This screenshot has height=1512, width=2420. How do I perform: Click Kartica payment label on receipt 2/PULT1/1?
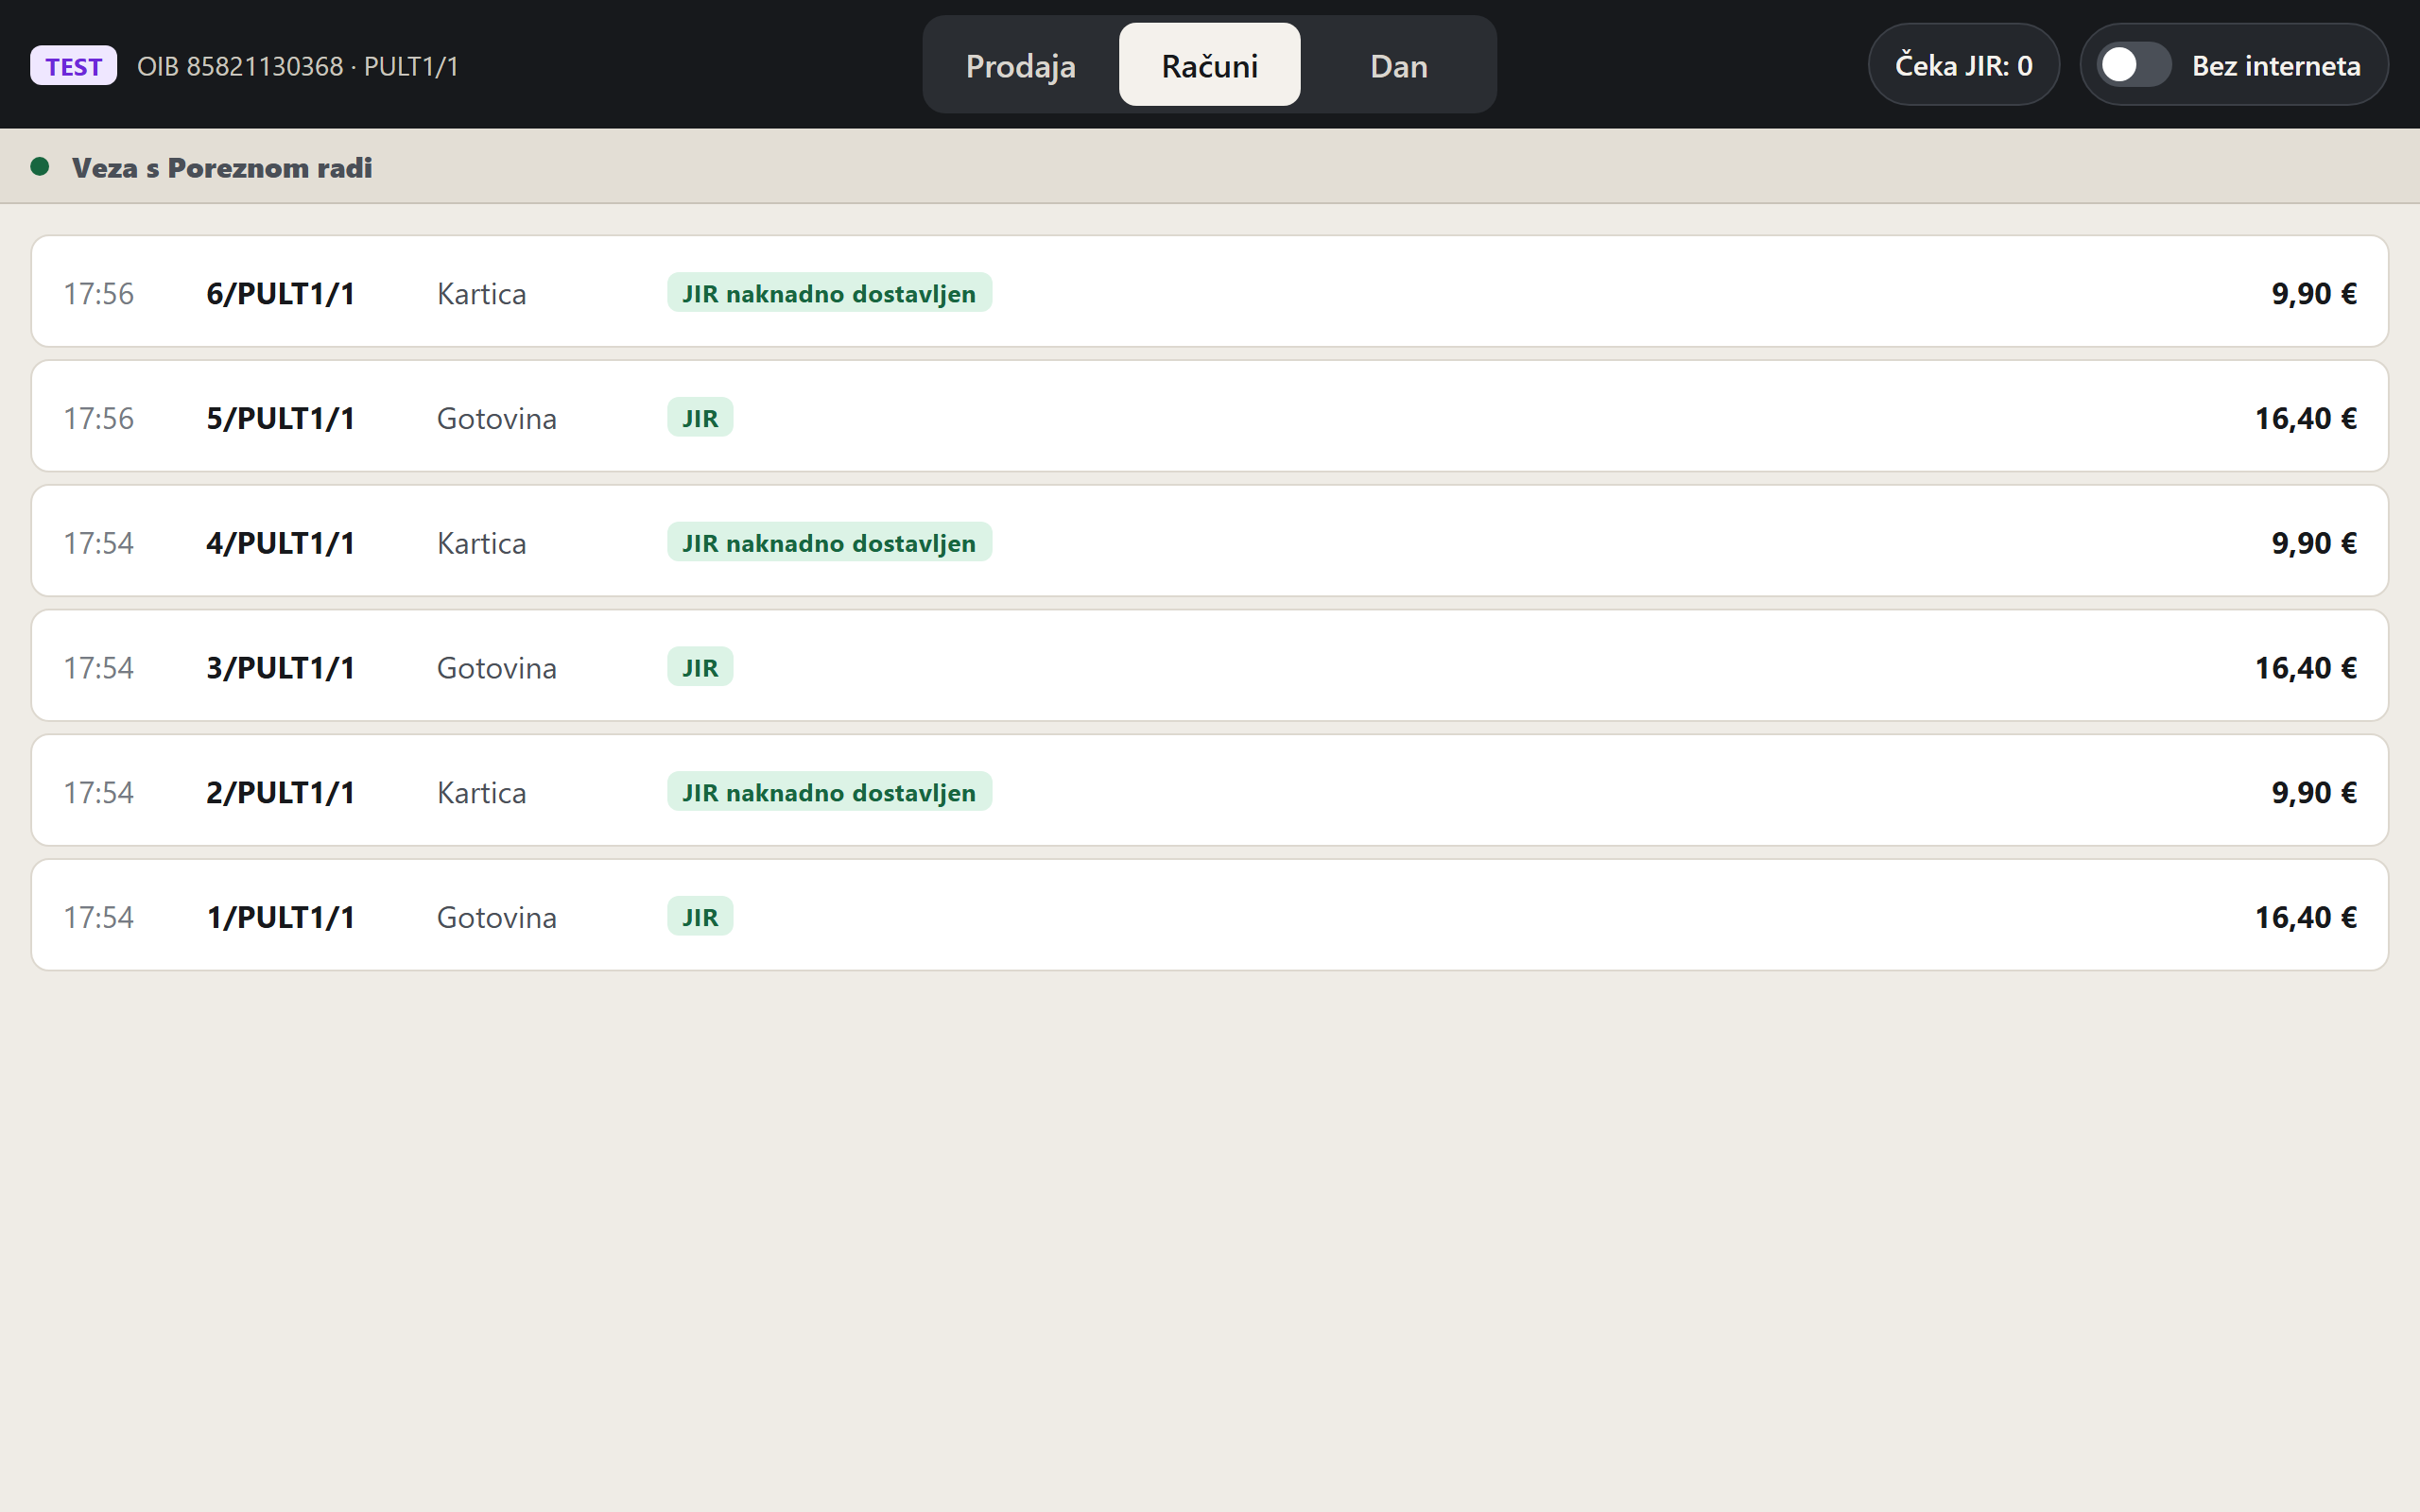tap(481, 792)
